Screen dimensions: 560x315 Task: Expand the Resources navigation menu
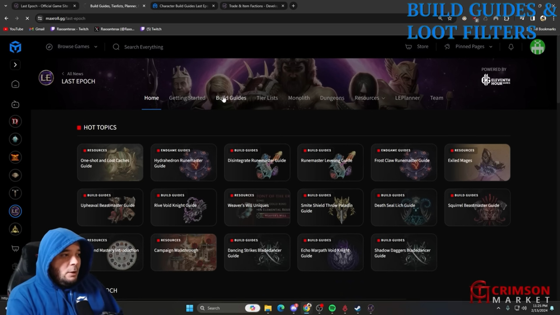[370, 98]
